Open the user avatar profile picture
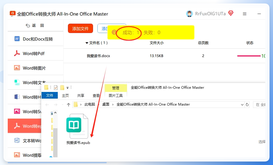 189,14
